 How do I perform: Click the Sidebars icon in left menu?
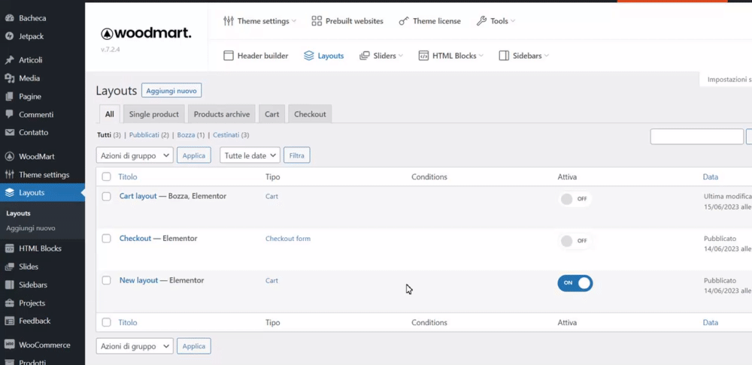[9, 285]
